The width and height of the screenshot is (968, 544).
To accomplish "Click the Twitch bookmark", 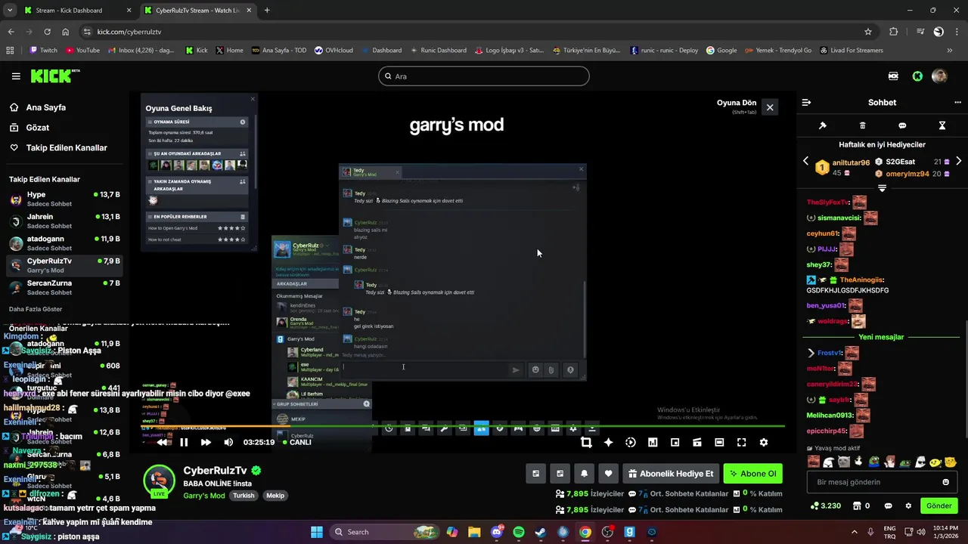I will (43, 51).
